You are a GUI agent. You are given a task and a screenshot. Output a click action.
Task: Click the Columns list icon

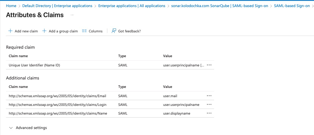84,31
